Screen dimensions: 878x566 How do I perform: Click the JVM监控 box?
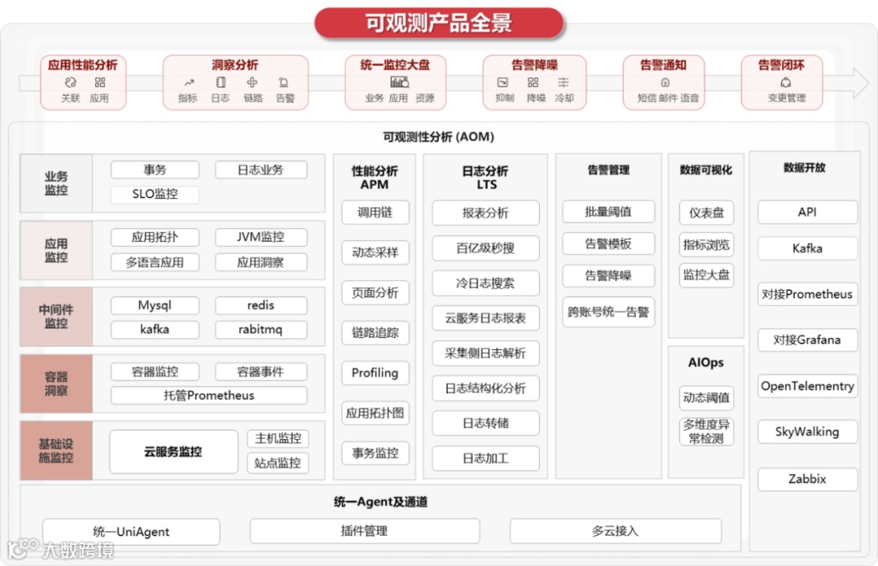261,237
